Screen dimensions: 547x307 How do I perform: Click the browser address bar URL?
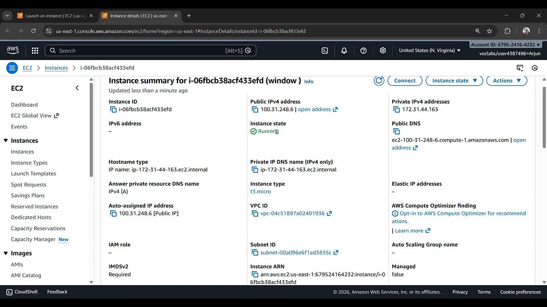(180, 31)
